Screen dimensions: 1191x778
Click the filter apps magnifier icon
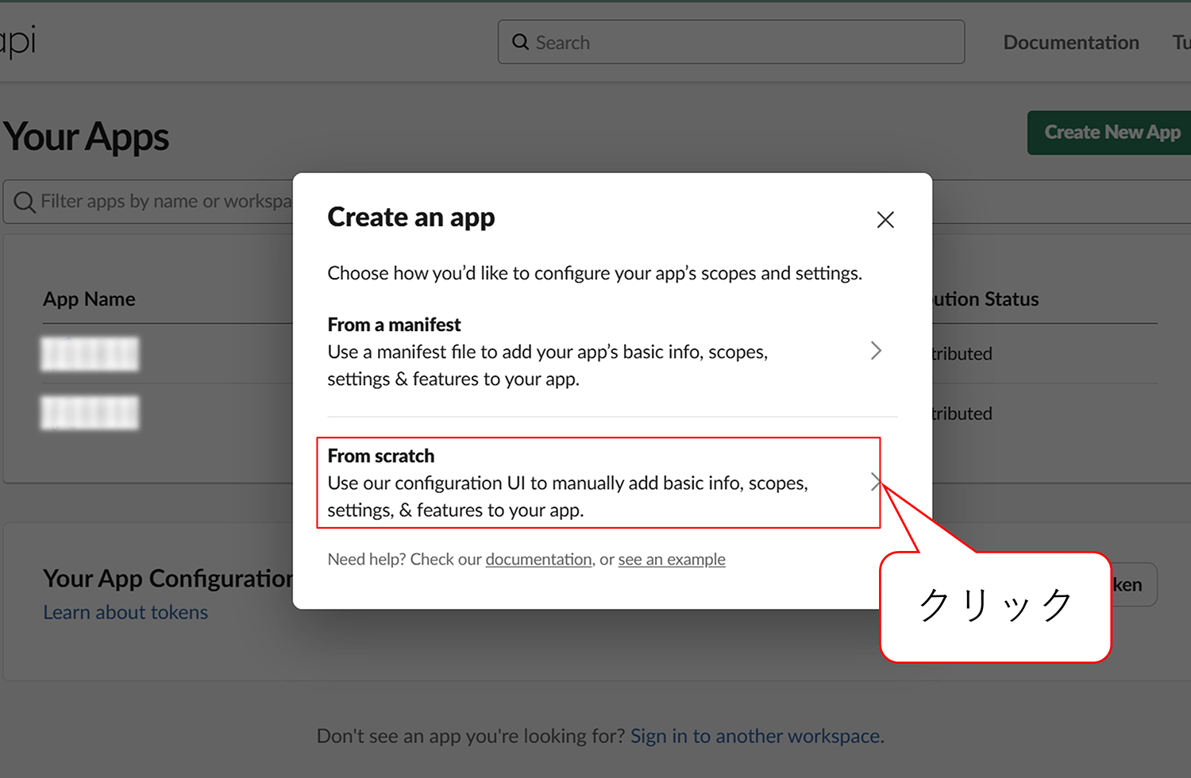[25, 202]
